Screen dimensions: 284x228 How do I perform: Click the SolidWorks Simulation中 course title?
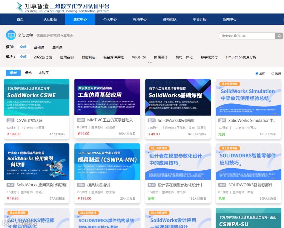pyautogui.click(x=252, y=120)
